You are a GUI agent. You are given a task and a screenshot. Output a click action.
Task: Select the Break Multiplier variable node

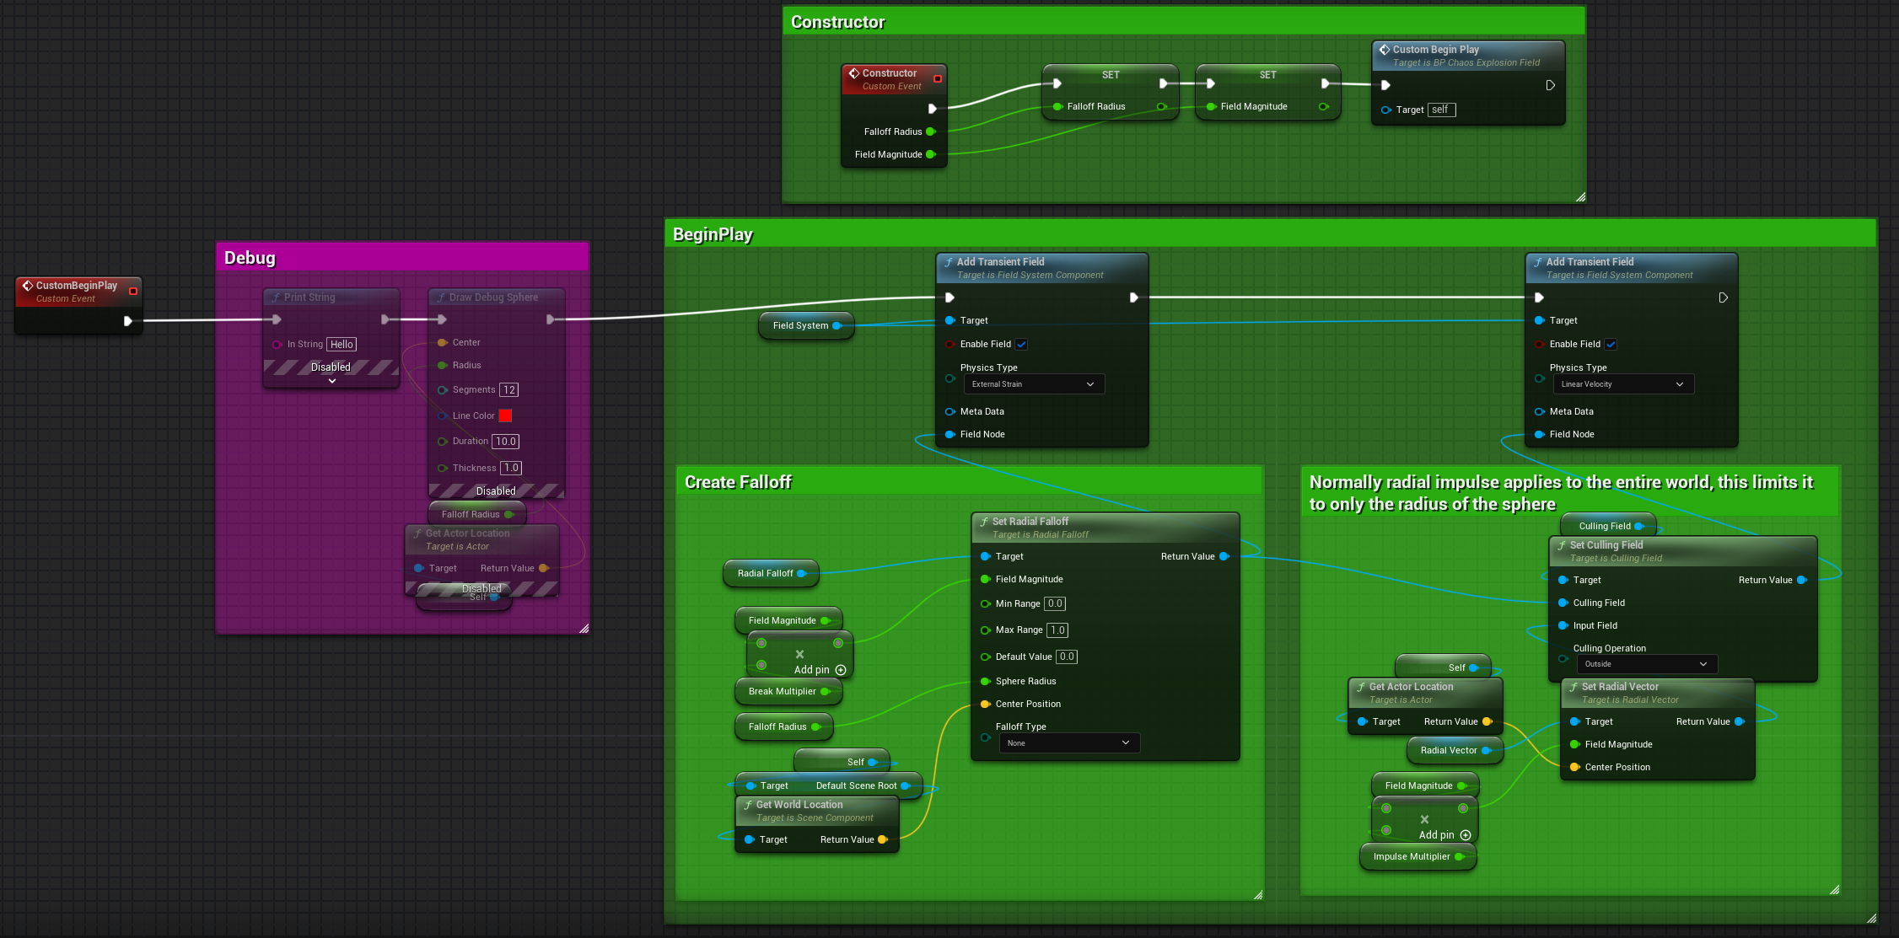pos(788,691)
